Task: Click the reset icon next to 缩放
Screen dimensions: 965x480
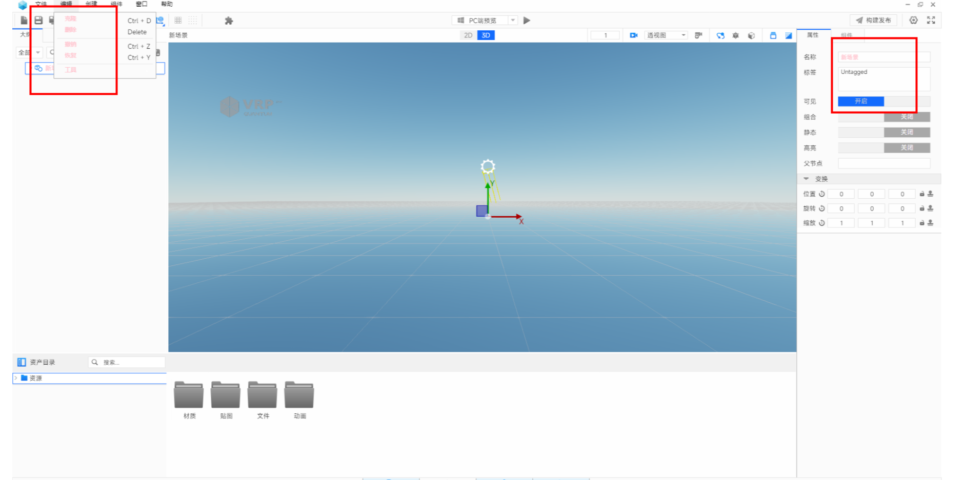Action: click(x=821, y=223)
